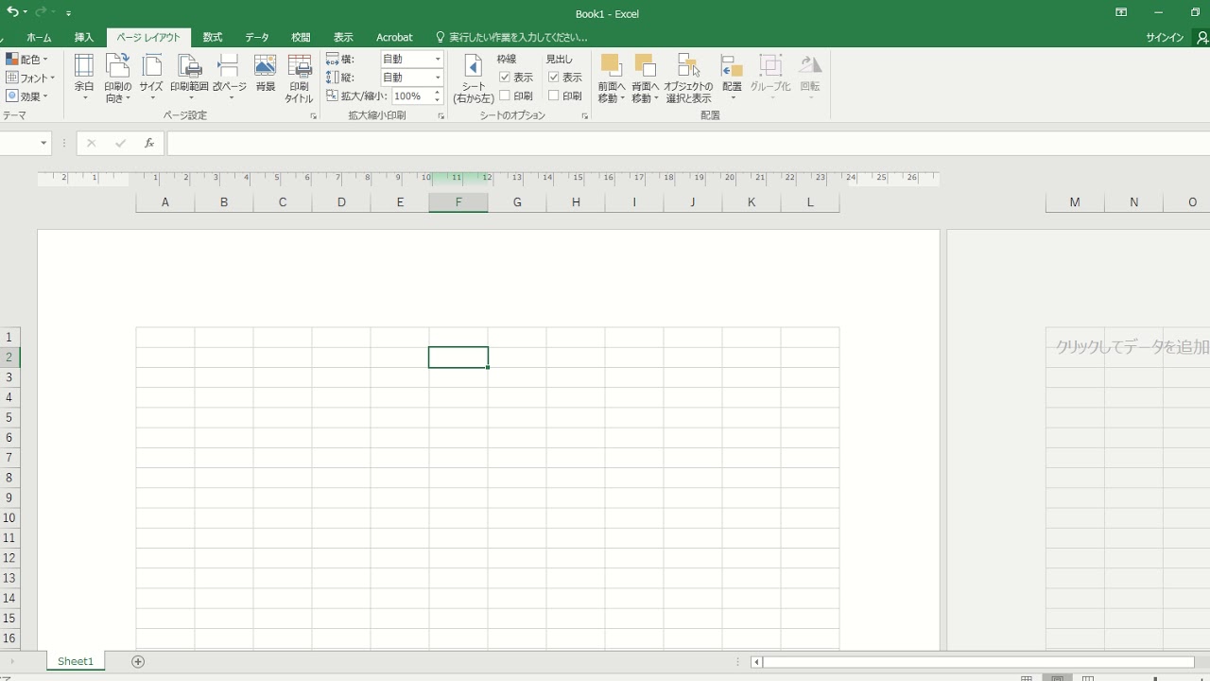1210x681 pixels.
Task: Click the horizontal scrollbar left arrow
Action: (x=756, y=662)
